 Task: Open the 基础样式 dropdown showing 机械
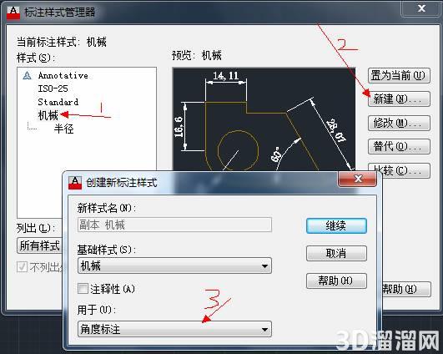coord(174,265)
